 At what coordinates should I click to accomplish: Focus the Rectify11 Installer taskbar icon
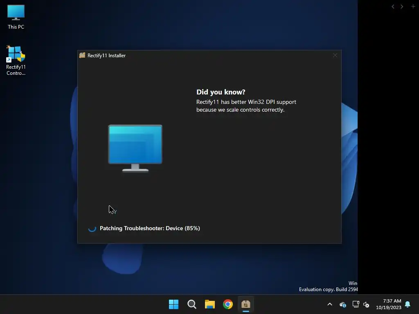[246, 304]
